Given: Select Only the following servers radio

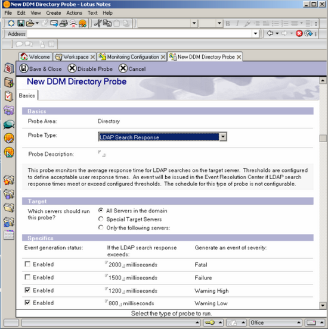Looking at the screenshot, I should point(101,227).
